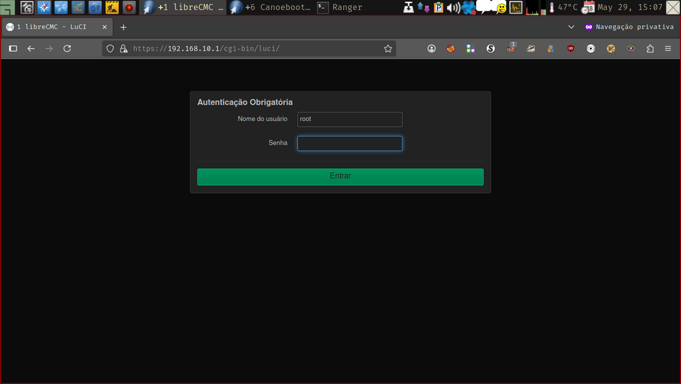Bookmark the page using the star icon

click(388, 48)
